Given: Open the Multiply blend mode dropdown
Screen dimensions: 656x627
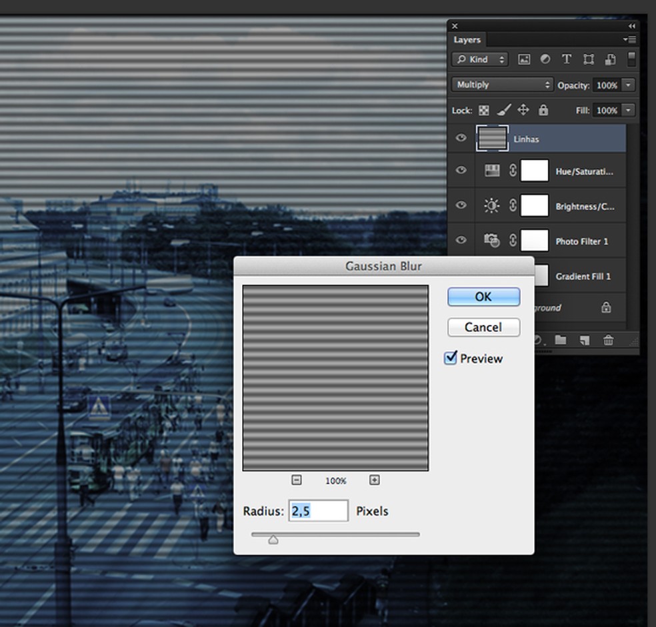Looking at the screenshot, I should click(x=503, y=85).
